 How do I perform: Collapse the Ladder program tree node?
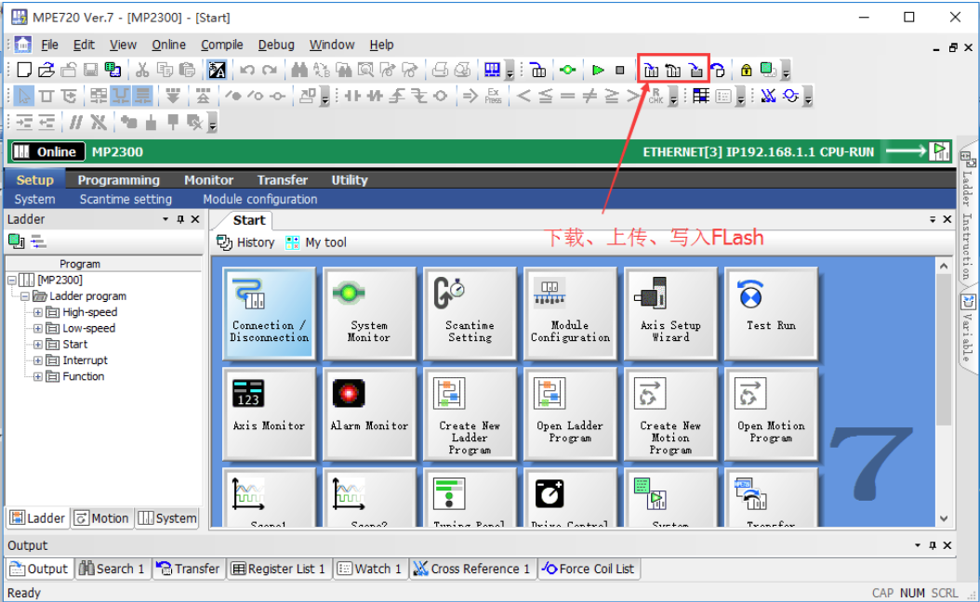click(25, 296)
